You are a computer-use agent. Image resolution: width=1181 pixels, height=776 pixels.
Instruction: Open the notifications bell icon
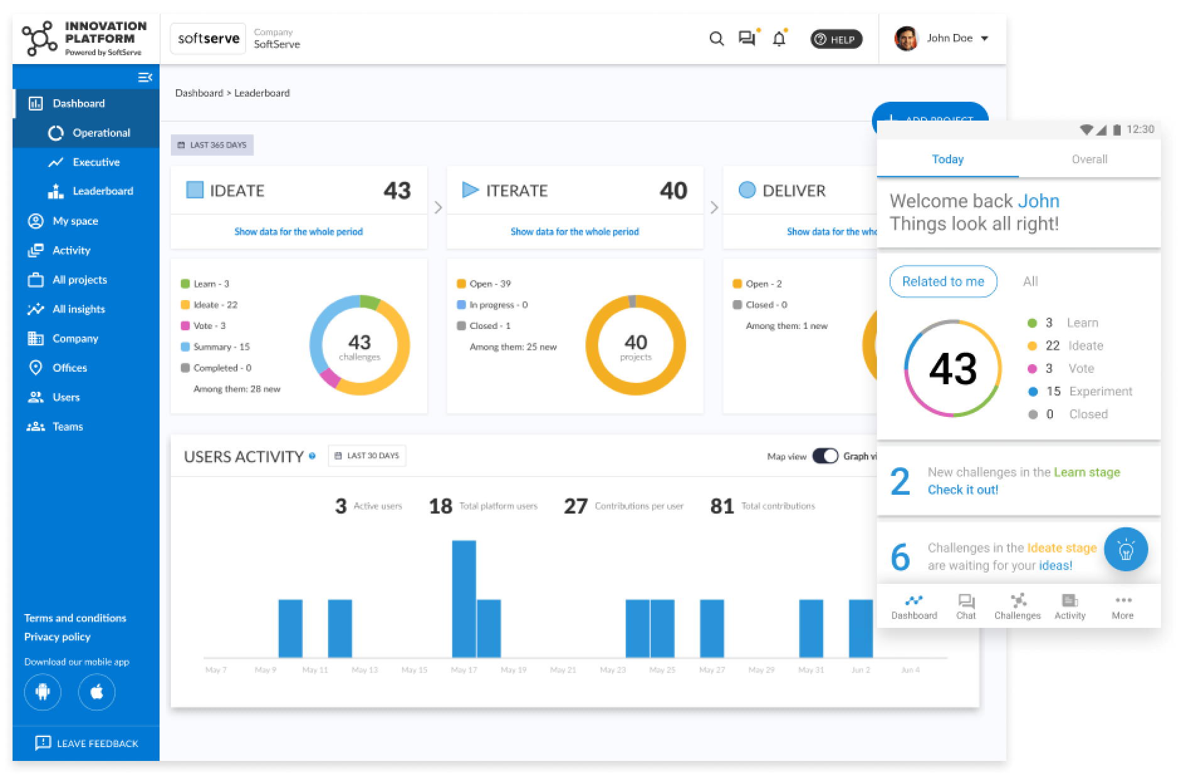point(779,38)
